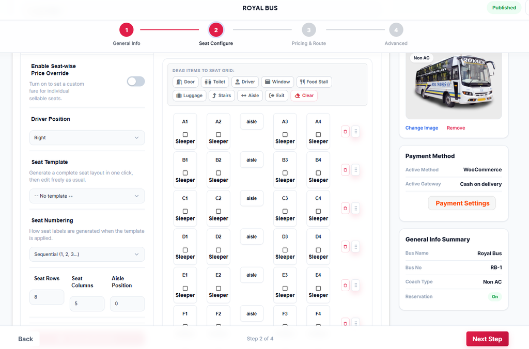The image size is (529, 349).
Task: Open step 4 Advanced
Action: coord(396,30)
